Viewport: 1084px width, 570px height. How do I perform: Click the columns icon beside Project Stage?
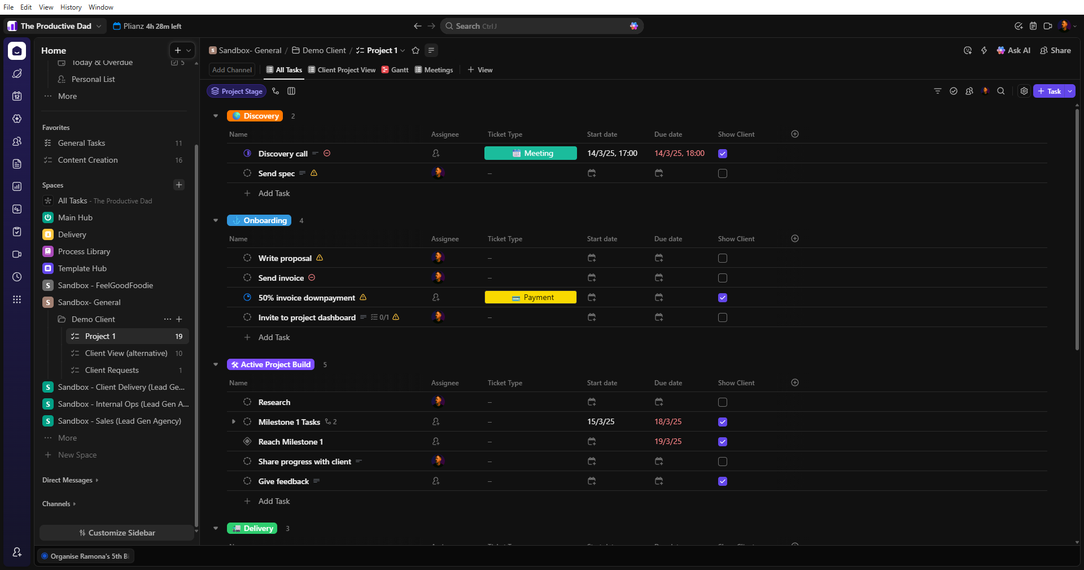(291, 91)
